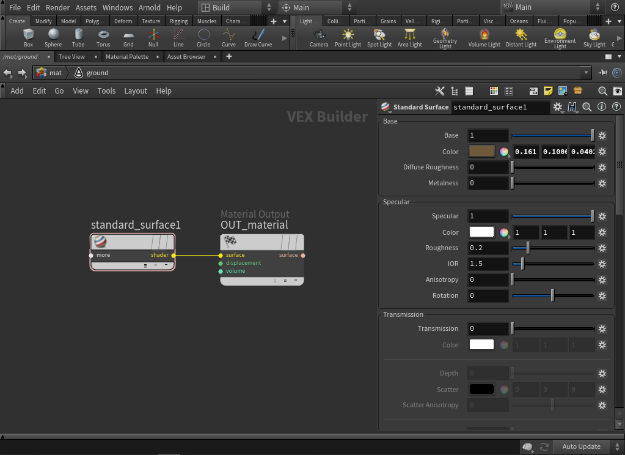Viewport: 625px width, 455px height.
Task: Toggle the Auto Update refresh icon
Action: click(x=544, y=446)
